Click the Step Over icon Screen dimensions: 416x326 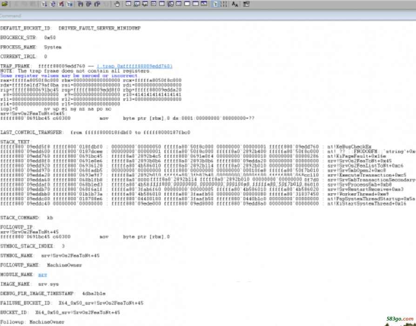point(89,4)
